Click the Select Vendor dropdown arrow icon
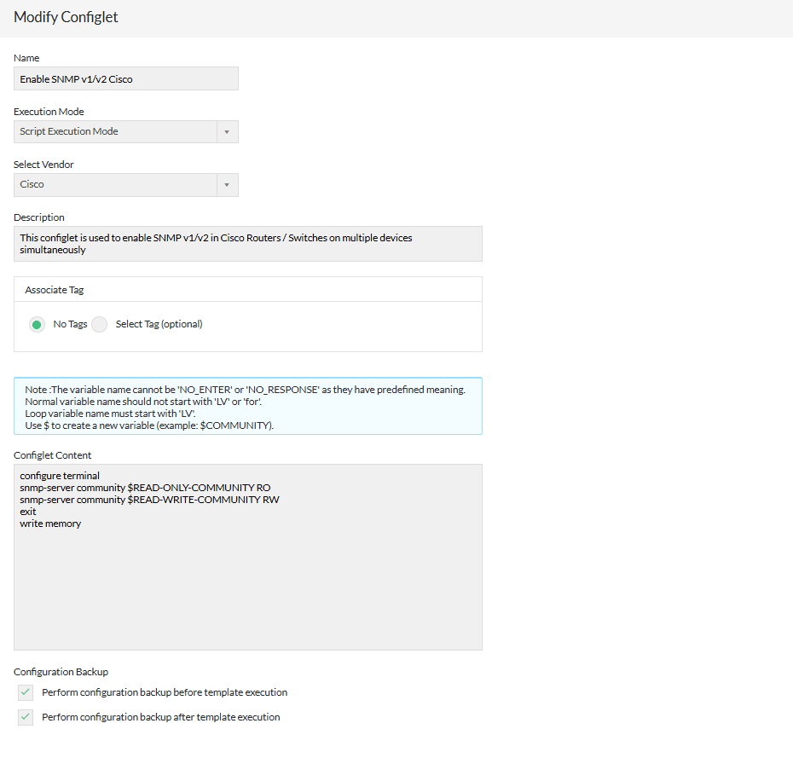 click(229, 185)
